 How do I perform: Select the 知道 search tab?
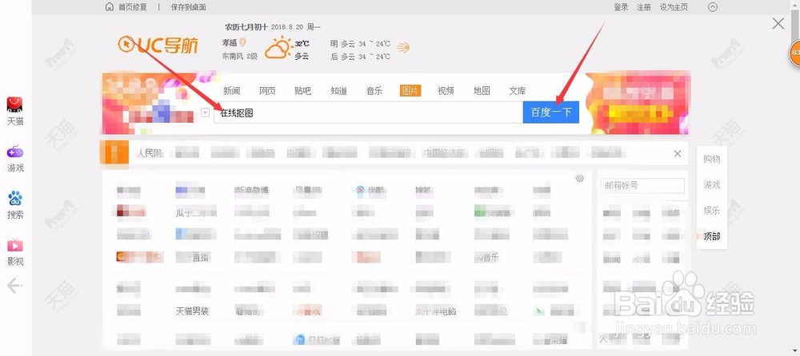(x=338, y=91)
